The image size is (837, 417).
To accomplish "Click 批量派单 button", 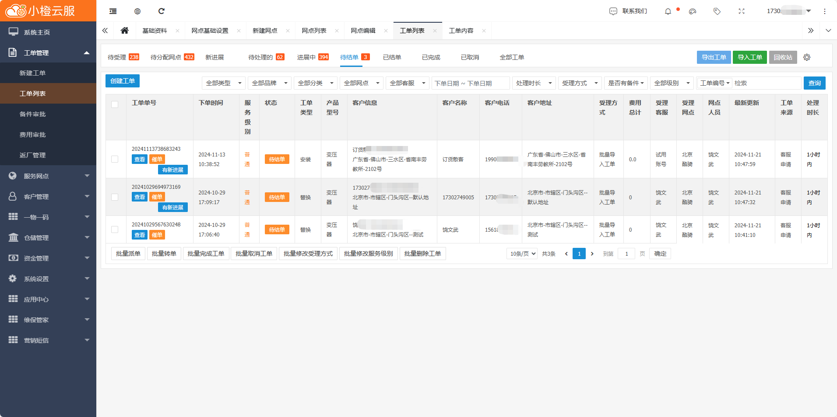I will [x=128, y=254].
